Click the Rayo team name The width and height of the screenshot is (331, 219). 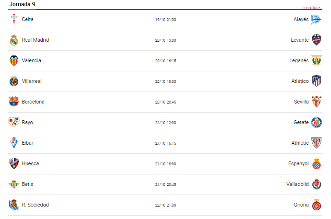tap(27, 122)
